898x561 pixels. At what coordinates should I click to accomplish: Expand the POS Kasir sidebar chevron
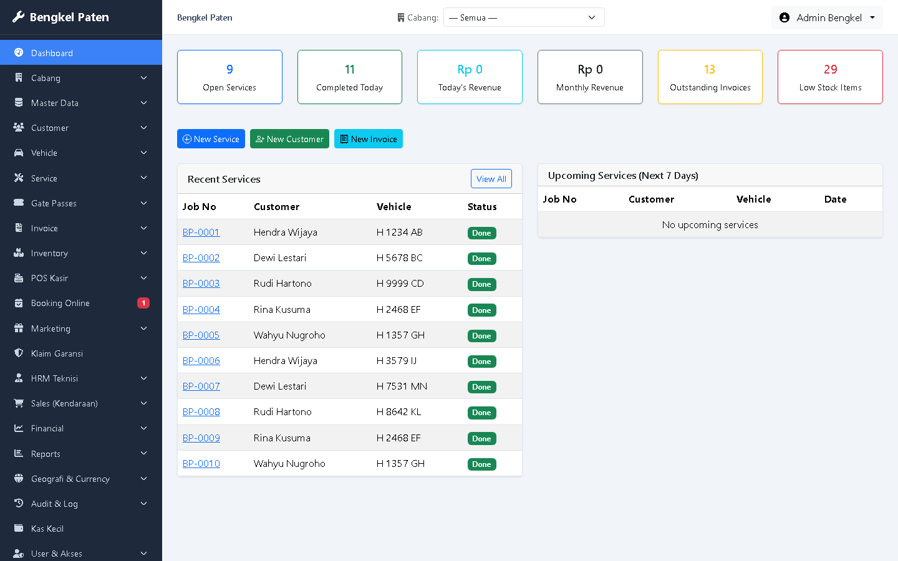pos(144,278)
